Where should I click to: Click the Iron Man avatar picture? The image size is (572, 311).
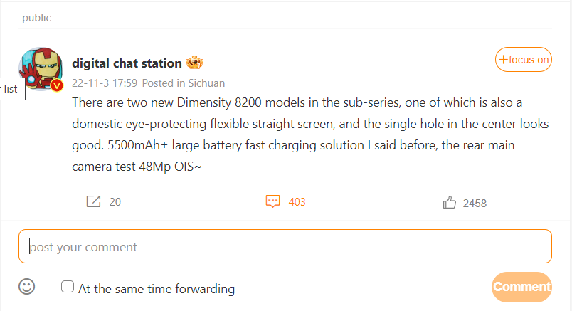coord(41,69)
